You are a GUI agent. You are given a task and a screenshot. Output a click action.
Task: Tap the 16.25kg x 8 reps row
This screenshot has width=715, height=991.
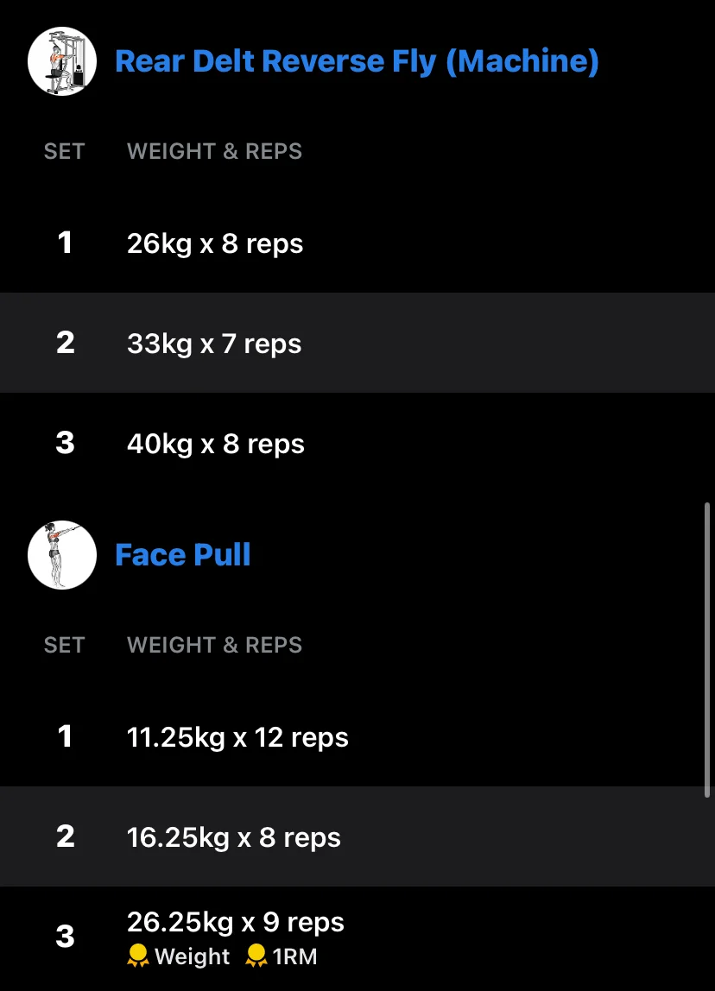(357, 836)
